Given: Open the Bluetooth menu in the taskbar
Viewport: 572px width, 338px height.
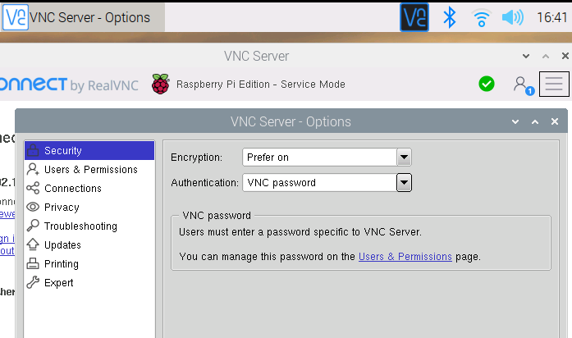Looking at the screenshot, I should 449,17.
